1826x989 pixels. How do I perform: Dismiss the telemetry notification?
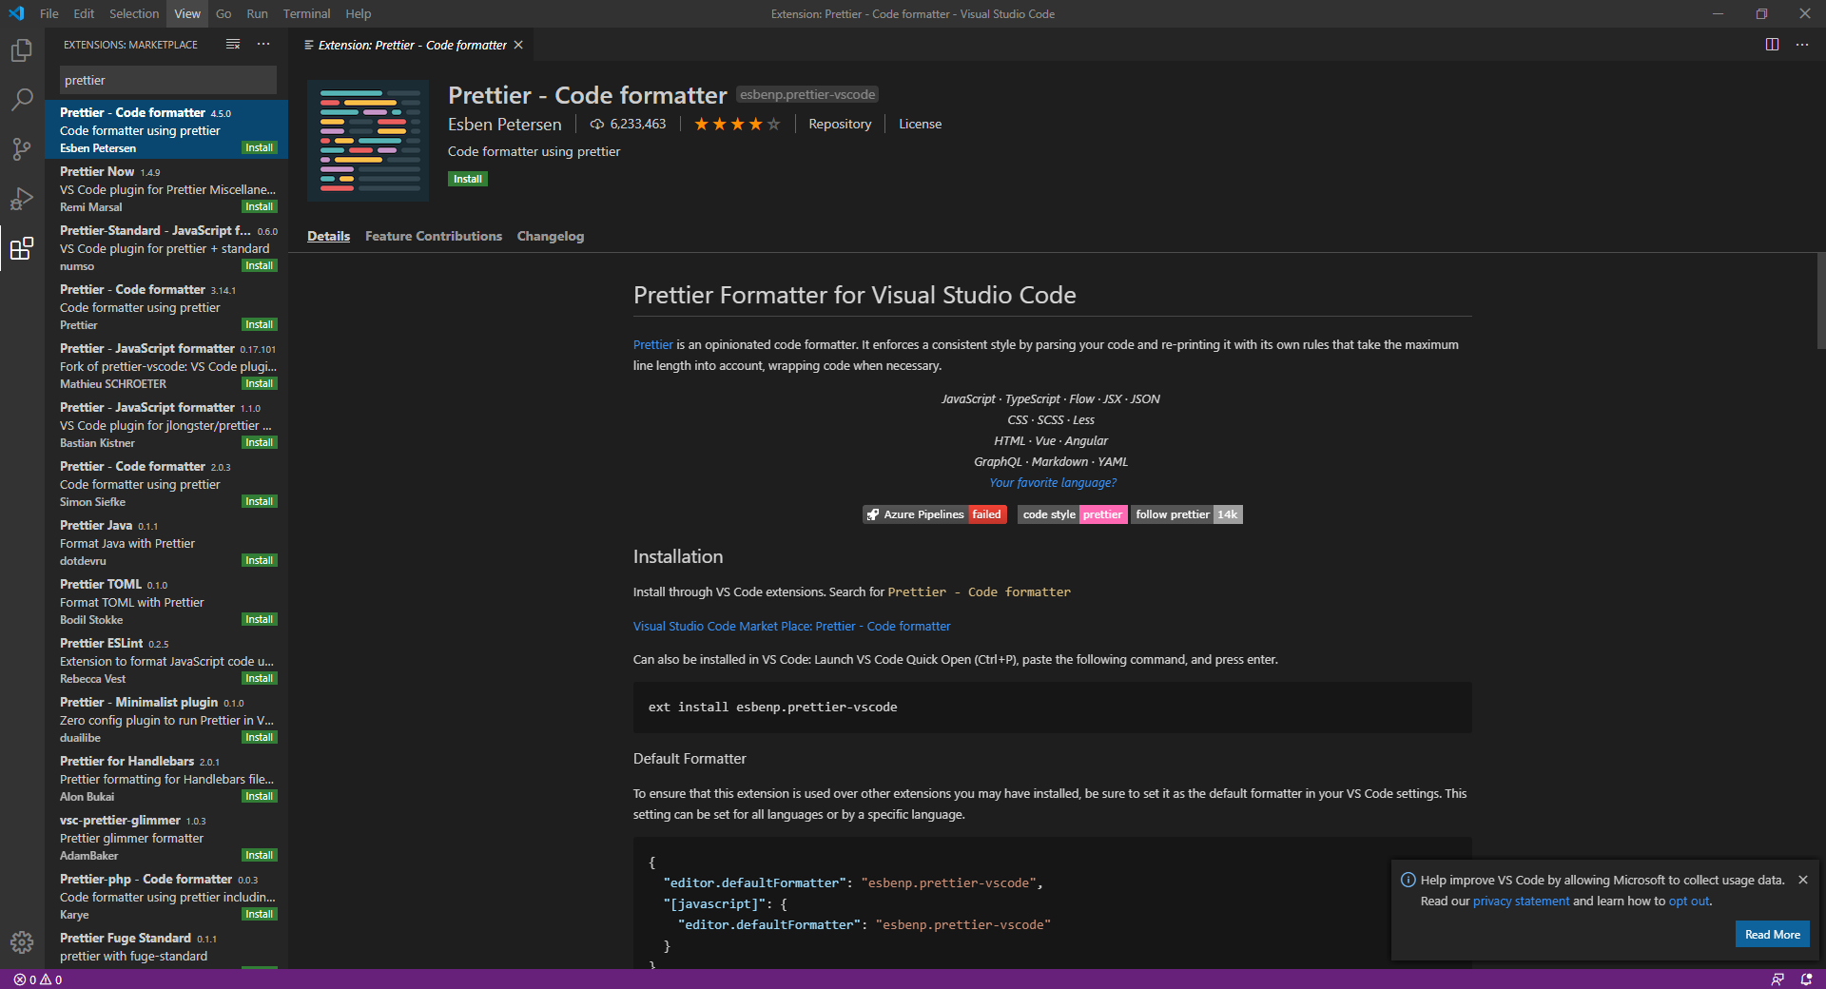(1802, 880)
